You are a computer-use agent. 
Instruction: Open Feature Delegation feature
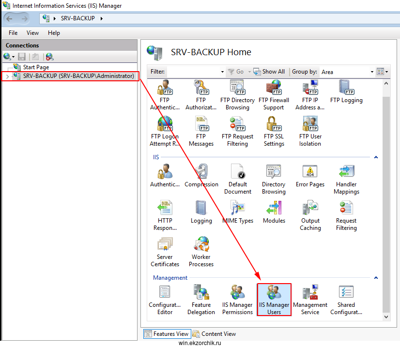point(201,300)
